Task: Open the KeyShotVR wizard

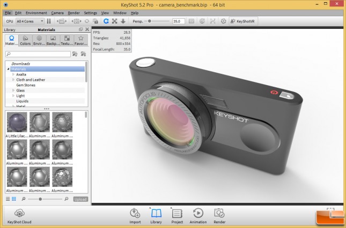Action: 242,21
